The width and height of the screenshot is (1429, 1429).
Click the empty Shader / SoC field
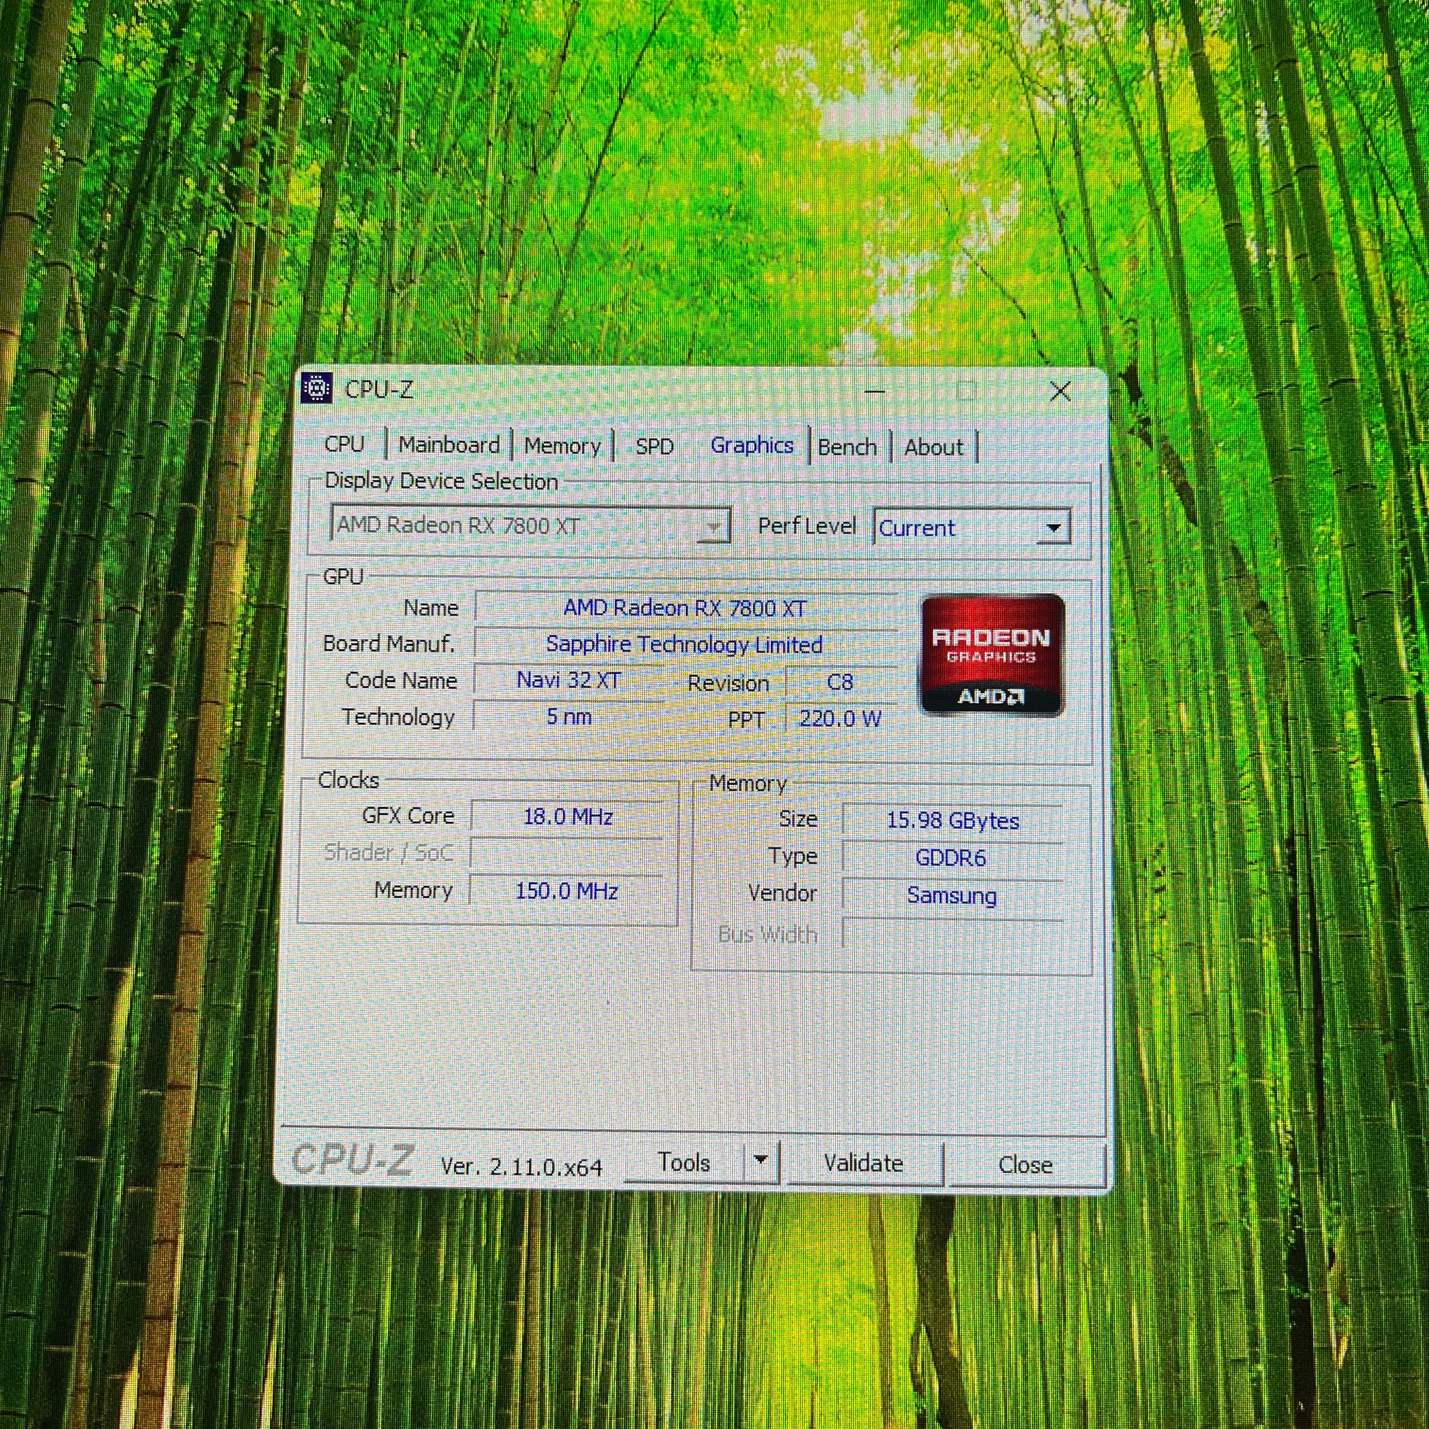(x=567, y=853)
